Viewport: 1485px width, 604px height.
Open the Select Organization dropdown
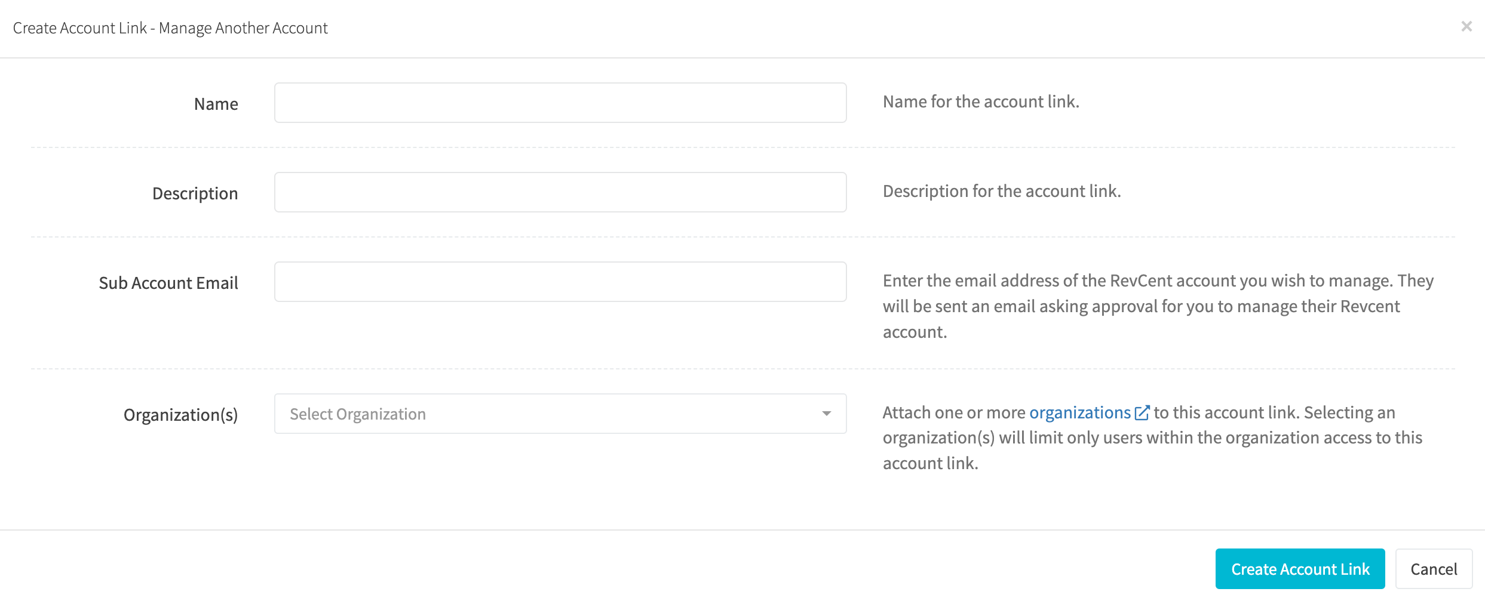click(560, 414)
